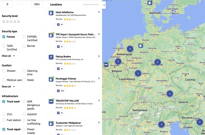Open the Hotel AlfaMarina title
The image size is (205, 135).
point(65,12)
